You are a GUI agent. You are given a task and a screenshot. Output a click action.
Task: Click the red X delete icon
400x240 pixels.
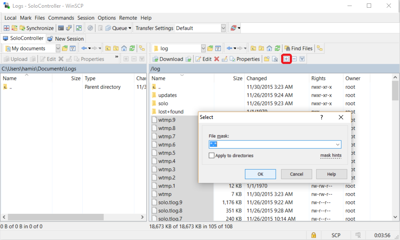[217, 59]
